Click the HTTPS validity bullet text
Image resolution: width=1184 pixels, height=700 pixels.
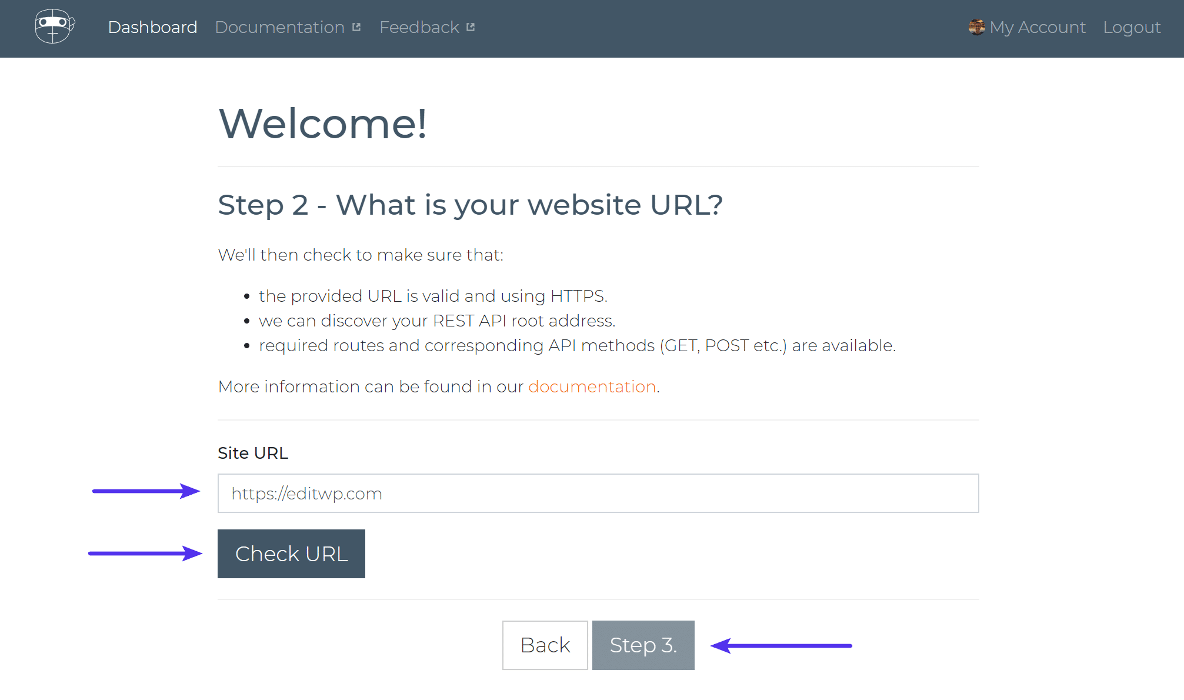tap(433, 296)
